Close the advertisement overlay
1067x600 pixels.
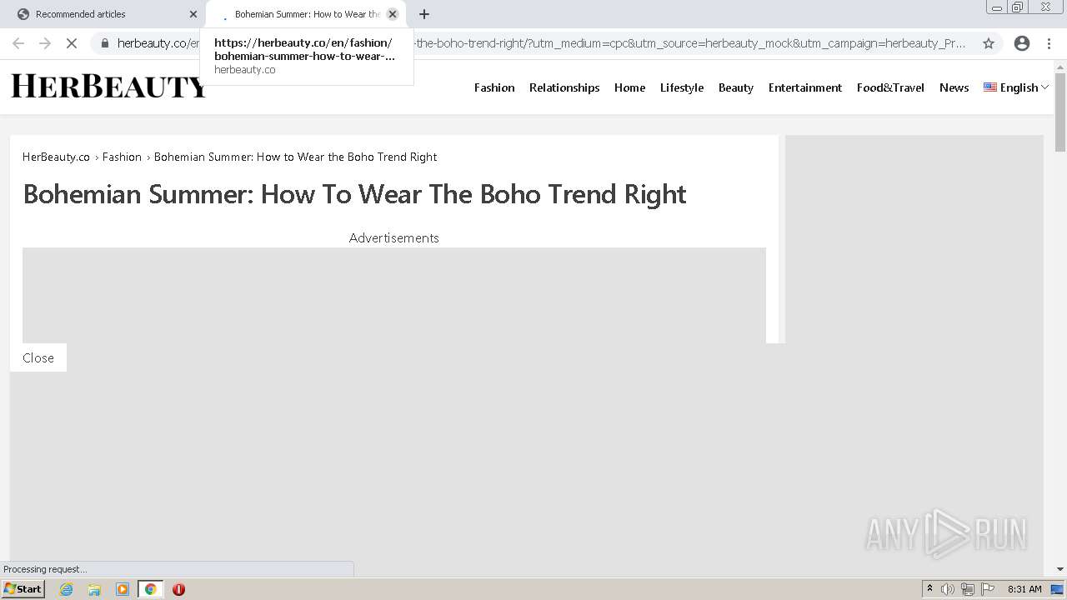pos(38,357)
